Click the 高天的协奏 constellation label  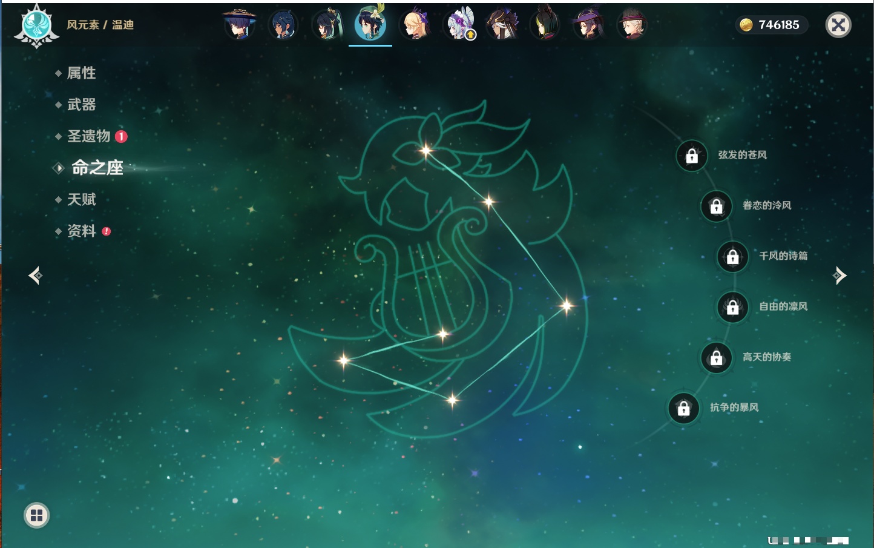click(x=767, y=357)
